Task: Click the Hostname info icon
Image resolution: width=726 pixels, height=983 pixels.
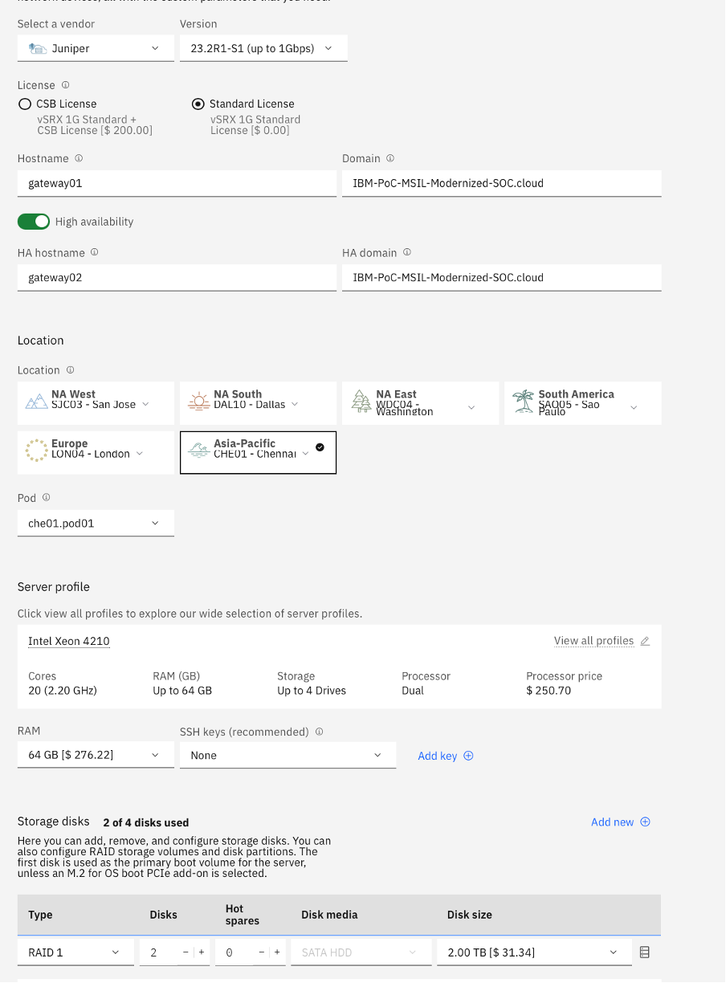Action: pyautogui.click(x=79, y=158)
